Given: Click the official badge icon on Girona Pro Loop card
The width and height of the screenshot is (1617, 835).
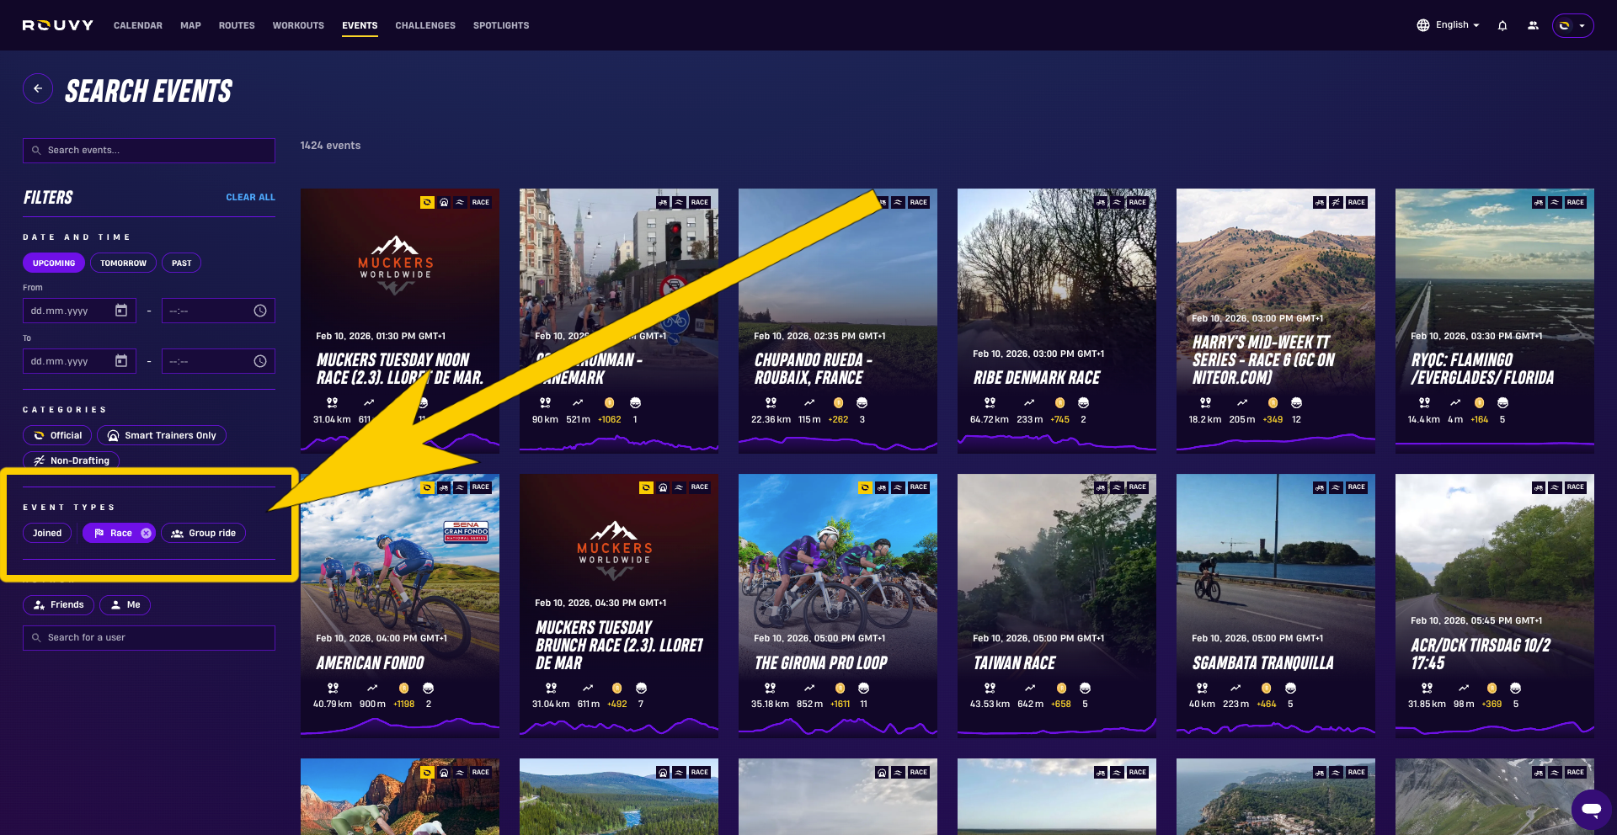Looking at the screenshot, I should click(865, 487).
